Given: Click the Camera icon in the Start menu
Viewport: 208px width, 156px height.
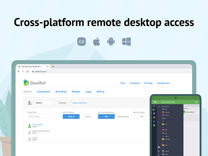Looking at the screenshot, I should click(x=163, y=154).
